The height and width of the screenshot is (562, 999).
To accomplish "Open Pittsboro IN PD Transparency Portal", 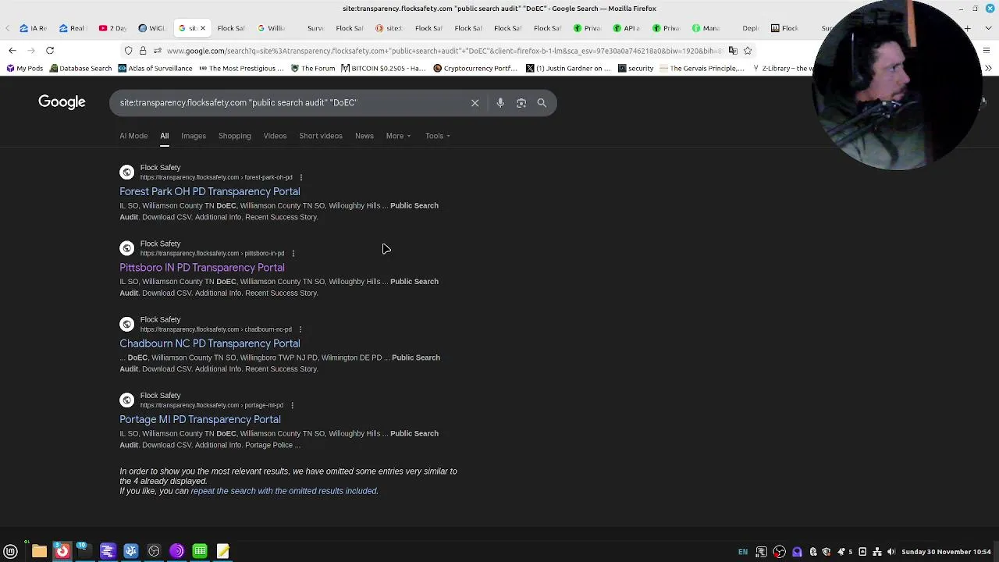I will (202, 268).
